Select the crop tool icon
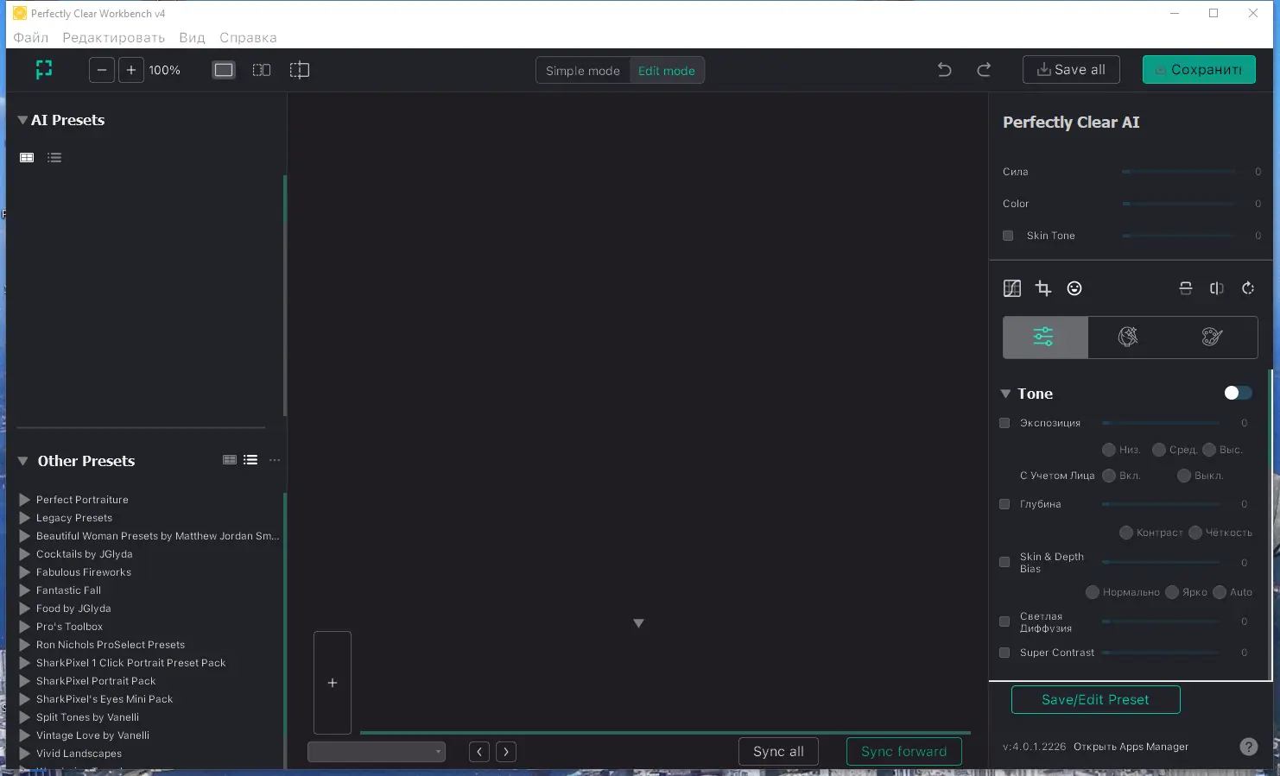1280x776 pixels. click(1043, 288)
